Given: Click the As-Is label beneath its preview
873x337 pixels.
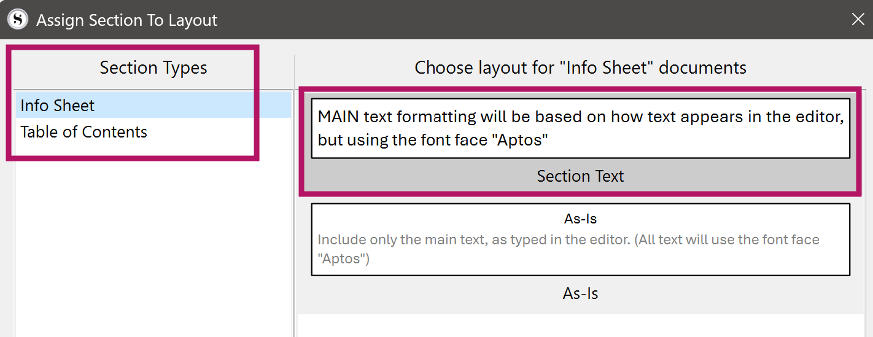Looking at the screenshot, I should coord(581,293).
